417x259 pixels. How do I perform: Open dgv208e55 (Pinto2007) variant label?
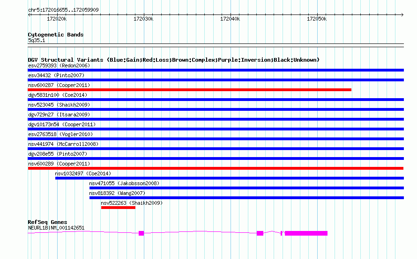[58, 154]
